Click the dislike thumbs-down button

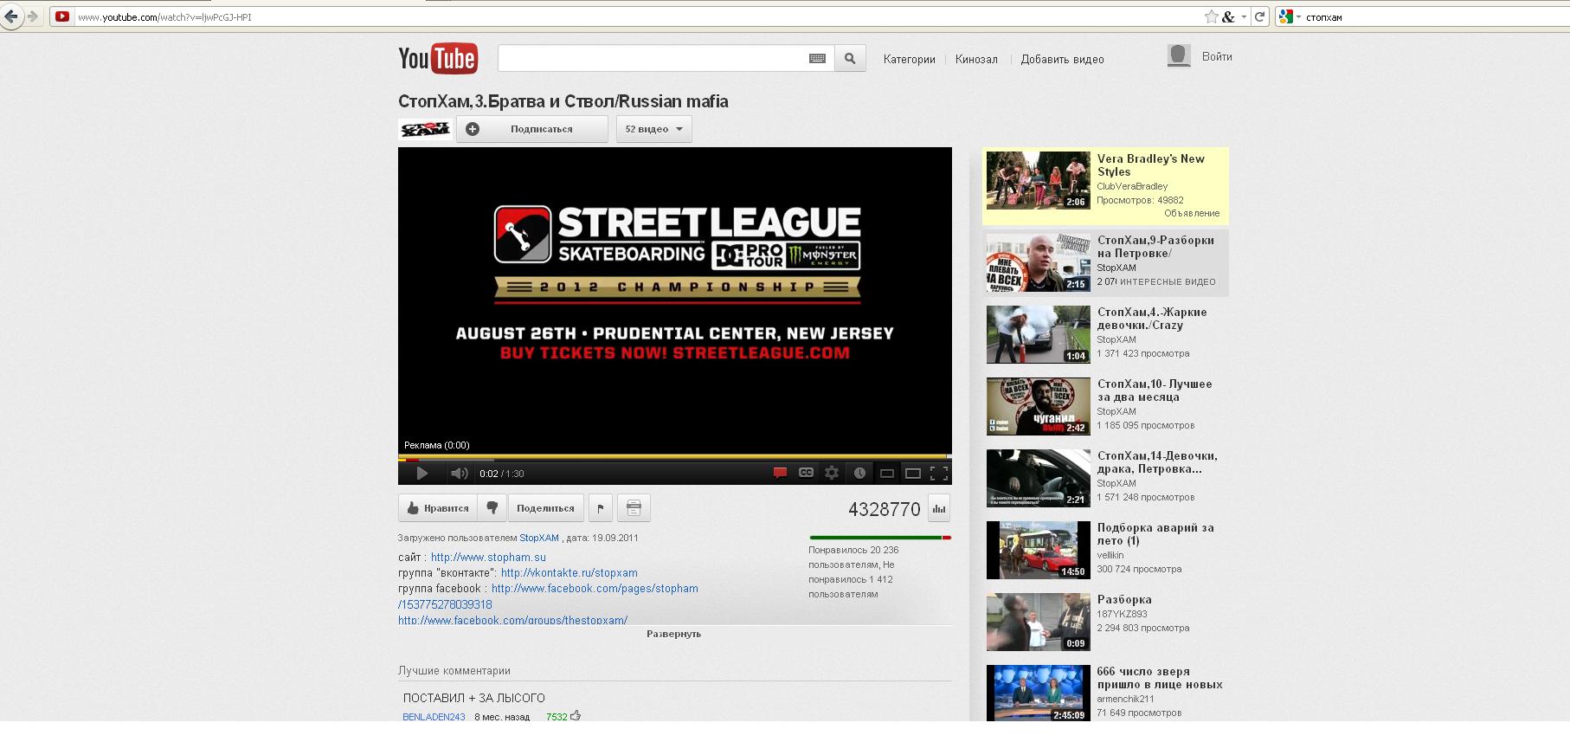pos(492,508)
